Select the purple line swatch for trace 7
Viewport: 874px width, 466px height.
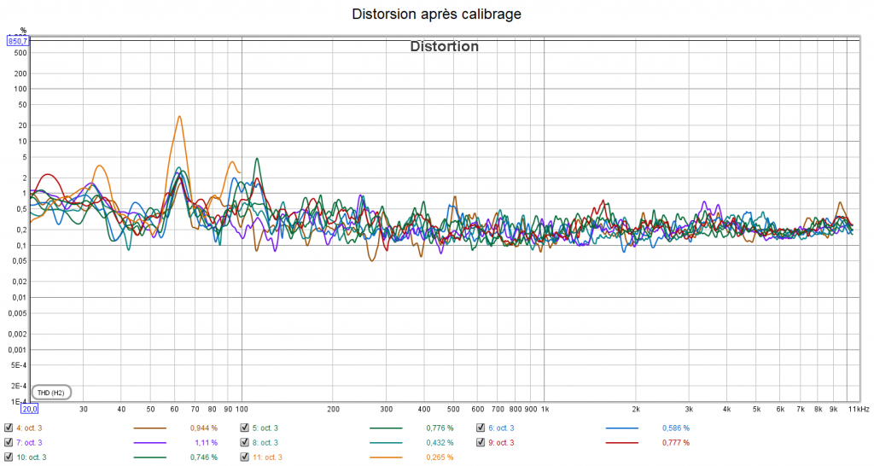coord(150,443)
